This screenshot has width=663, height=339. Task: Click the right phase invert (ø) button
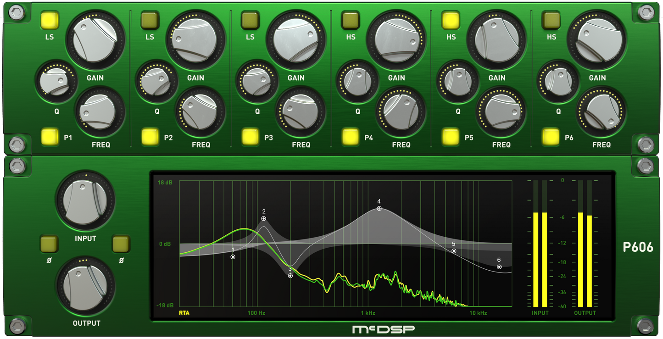pos(121,244)
